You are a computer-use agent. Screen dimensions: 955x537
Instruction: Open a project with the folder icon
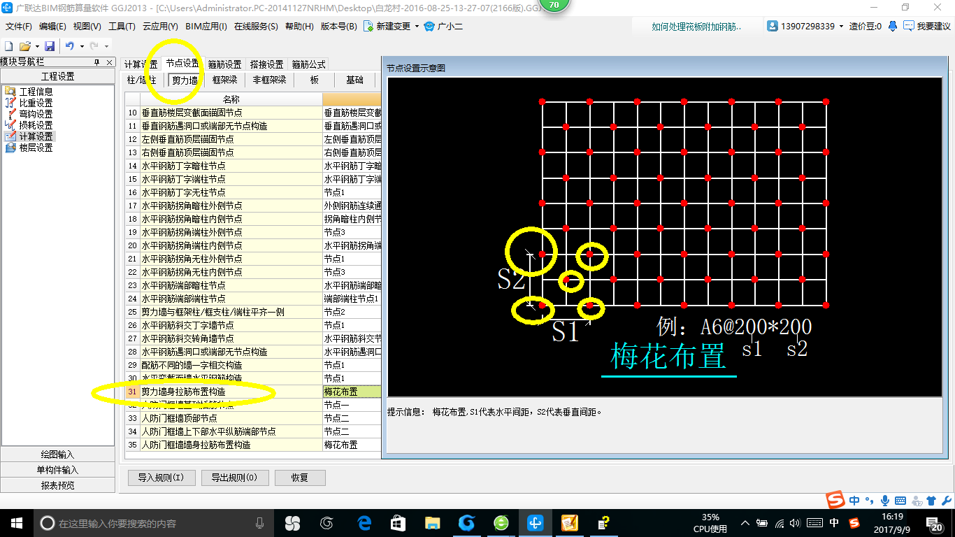click(x=24, y=46)
